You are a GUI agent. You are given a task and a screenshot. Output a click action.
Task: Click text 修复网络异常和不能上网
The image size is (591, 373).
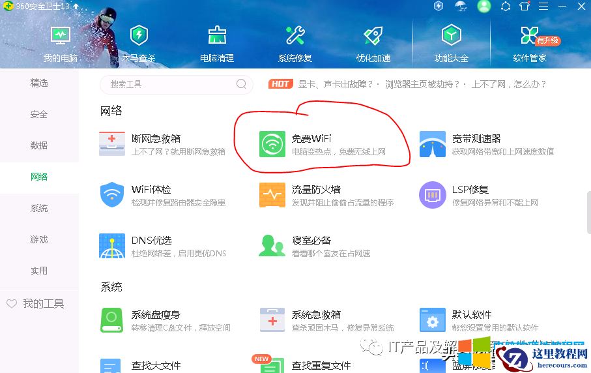point(495,203)
